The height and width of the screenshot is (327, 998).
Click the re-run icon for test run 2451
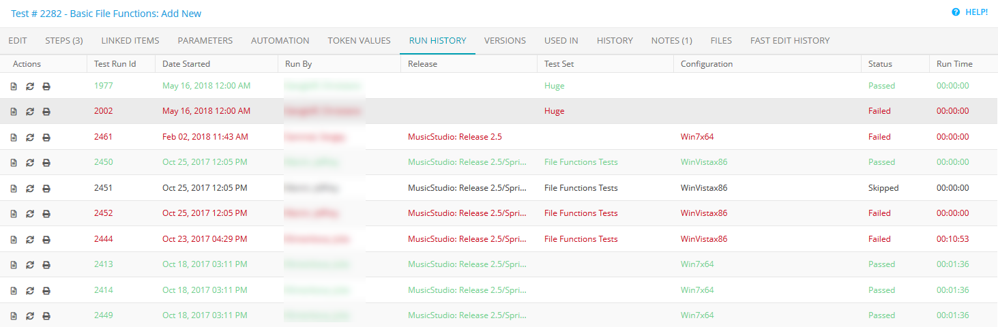click(30, 189)
